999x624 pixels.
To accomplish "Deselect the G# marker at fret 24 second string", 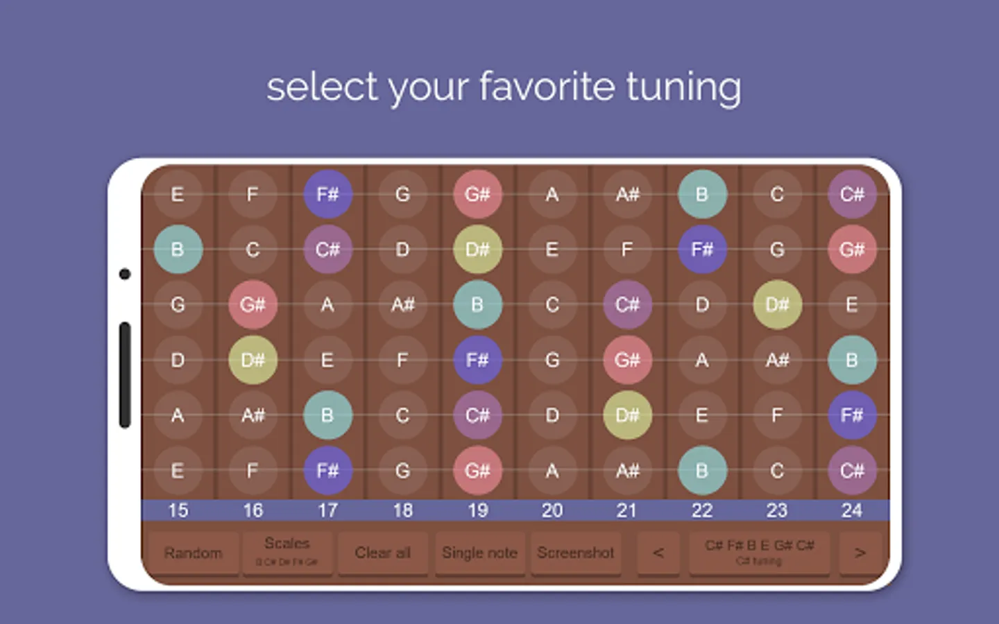I will [852, 250].
